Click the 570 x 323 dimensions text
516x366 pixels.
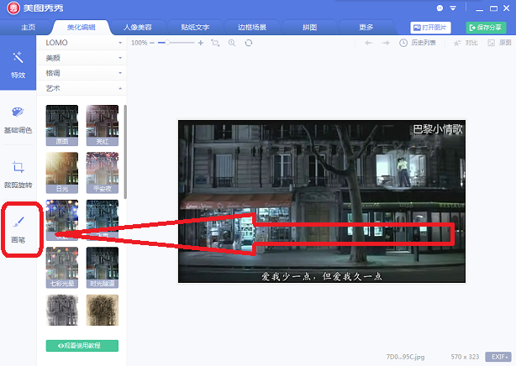coord(465,357)
